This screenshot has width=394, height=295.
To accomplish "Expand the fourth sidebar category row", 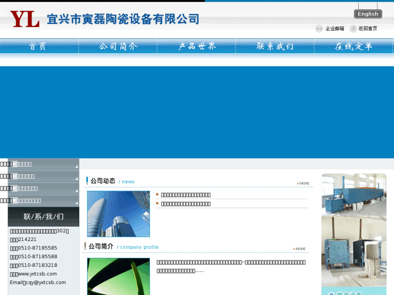I will [x=43, y=200].
